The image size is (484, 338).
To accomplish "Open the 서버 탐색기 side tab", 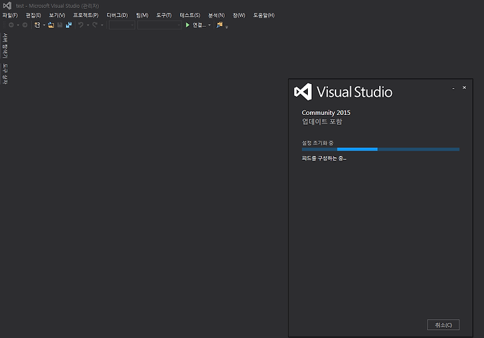I will (x=5, y=46).
